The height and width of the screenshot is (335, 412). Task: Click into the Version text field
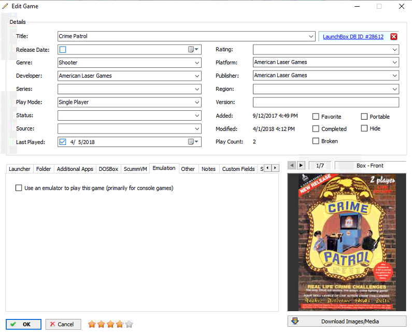(326, 102)
